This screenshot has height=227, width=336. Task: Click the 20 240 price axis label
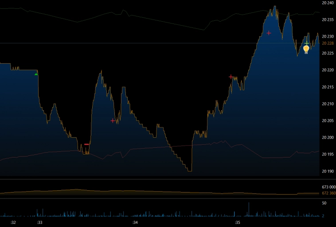point(328,3)
